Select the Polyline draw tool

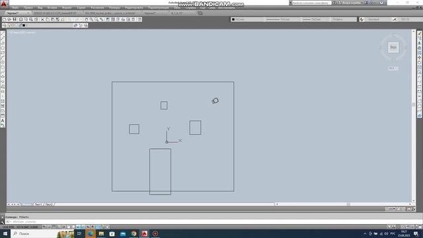[x=3, y=43]
